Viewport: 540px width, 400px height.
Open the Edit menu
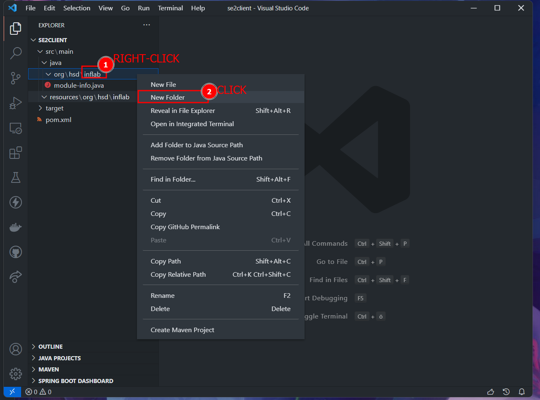[49, 8]
